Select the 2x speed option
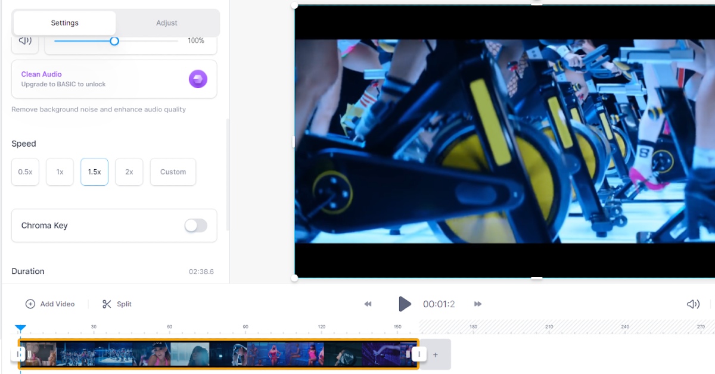Image resolution: width=715 pixels, height=374 pixels. point(129,172)
